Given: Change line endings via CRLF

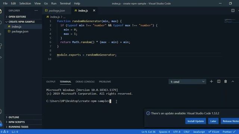Looking at the screenshot, I should click(x=187, y=132).
